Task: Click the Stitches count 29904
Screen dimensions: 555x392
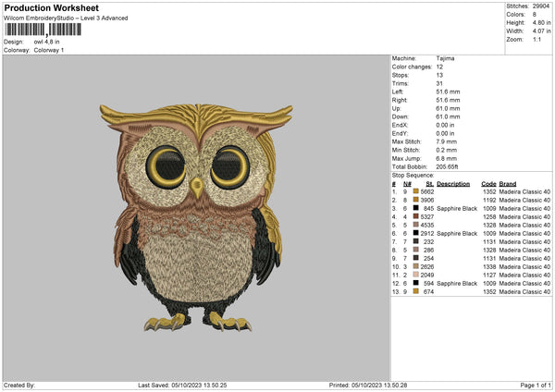Action: [543, 6]
